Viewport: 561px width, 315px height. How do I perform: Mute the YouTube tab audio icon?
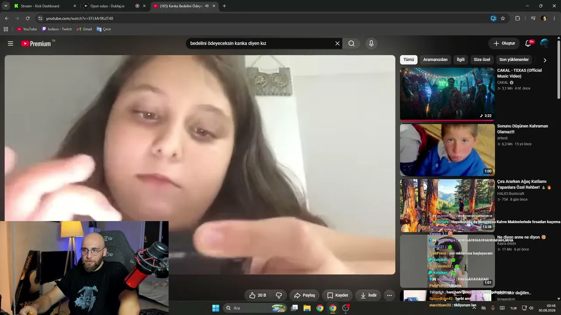click(x=207, y=6)
